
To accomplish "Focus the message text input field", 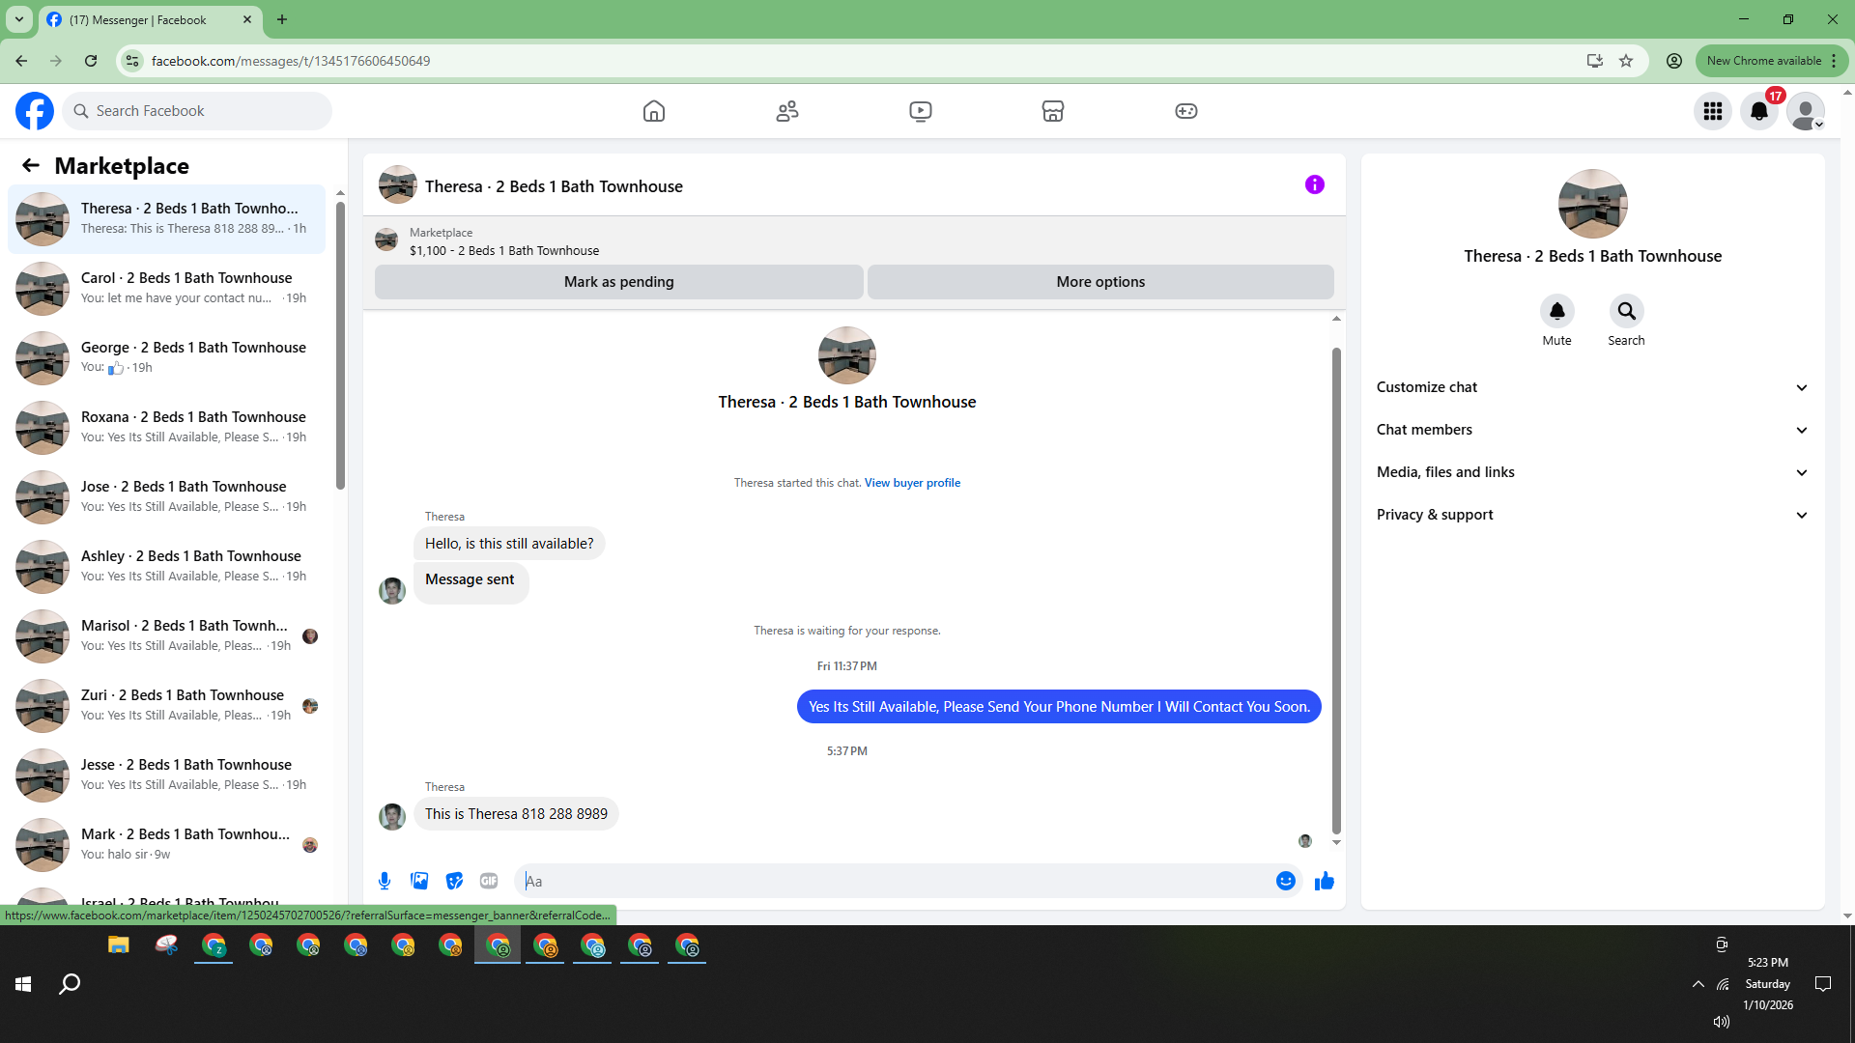I will 894,881.
